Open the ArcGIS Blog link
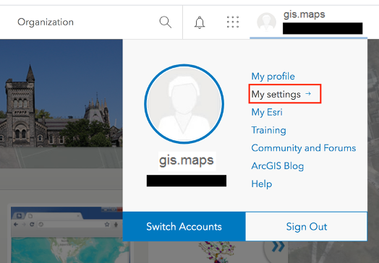The image size is (379, 263). click(x=278, y=166)
